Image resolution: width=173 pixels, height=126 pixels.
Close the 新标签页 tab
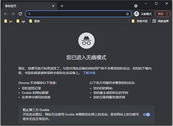53,6
